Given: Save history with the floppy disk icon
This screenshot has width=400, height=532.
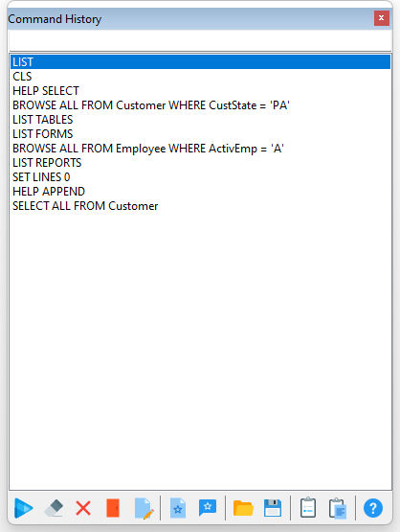Looking at the screenshot, I should tap(273, 508).
